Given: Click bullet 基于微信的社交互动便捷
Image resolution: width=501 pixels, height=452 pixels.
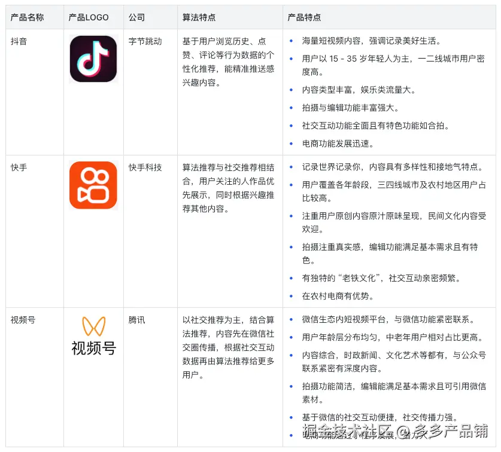Looking at the screenshot, I should 381,417.
